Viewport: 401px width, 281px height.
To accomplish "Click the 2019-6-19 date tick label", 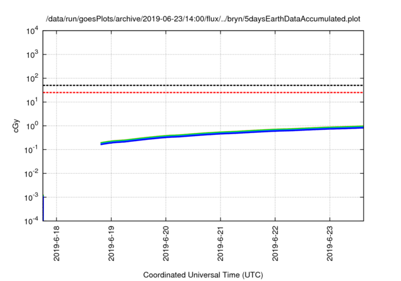I will click(112, 243).
